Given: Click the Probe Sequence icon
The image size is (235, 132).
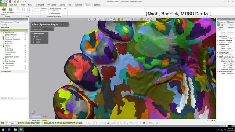Looking at the screenshot, I should pos(4,61).
